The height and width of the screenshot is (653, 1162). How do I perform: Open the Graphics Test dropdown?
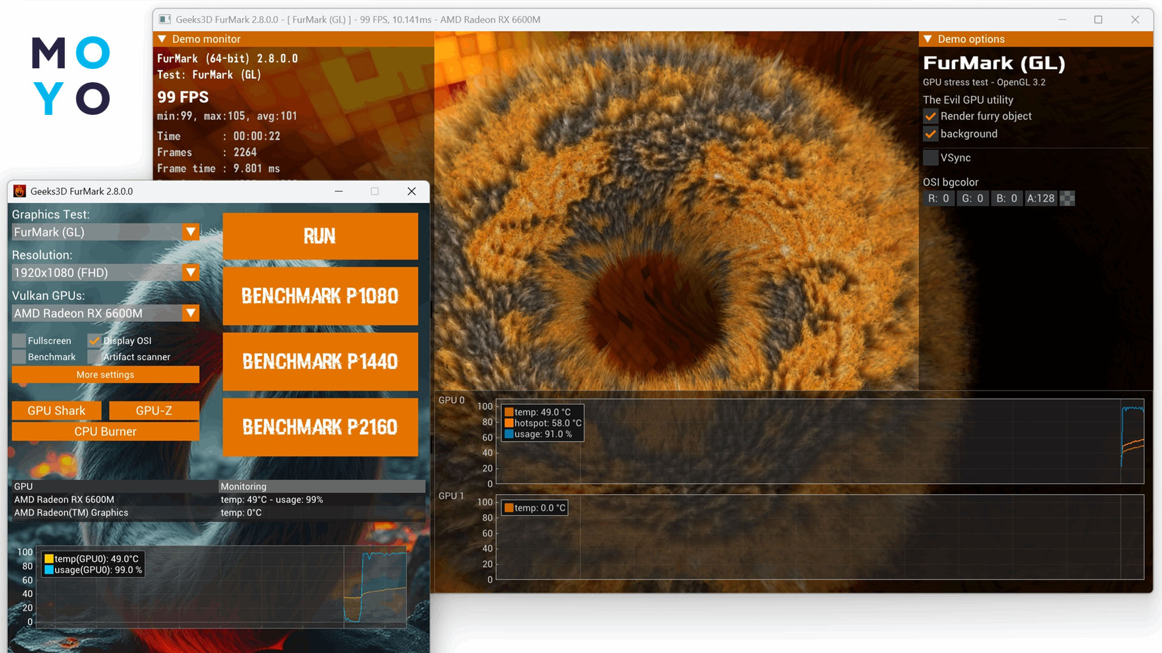(x=191, y=232)
